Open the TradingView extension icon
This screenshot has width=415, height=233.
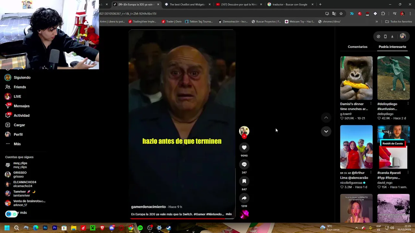[x=352, y=14]
